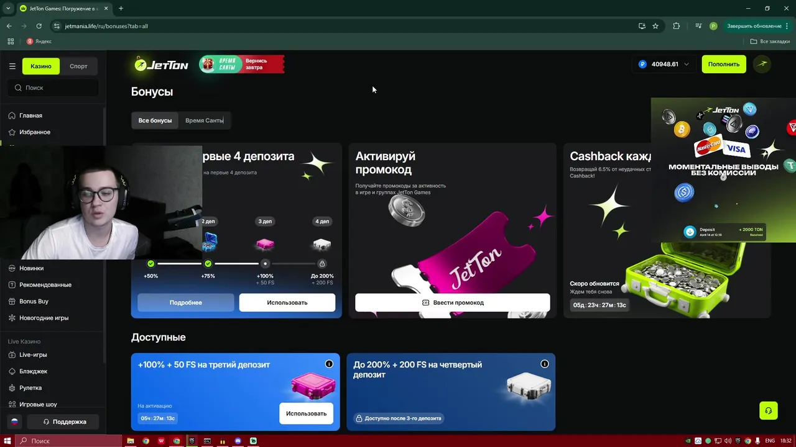The image size is (796, 447).
Task: Click the +50% checkmark on progress bar
Action: click(150, 264)
